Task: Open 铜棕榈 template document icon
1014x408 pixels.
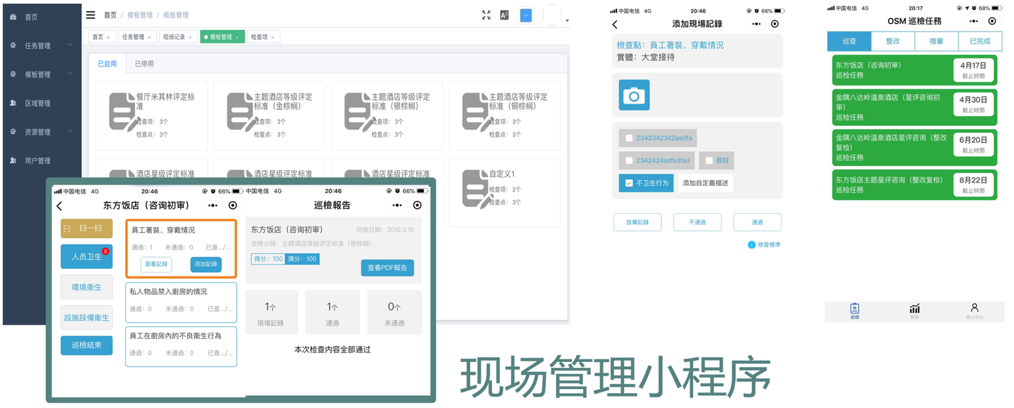Action: pos(475,112)
